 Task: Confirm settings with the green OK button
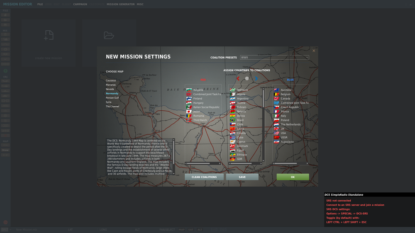pos(293,177)
